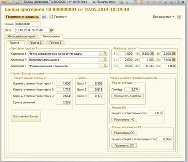This screenshot has width=188, height=162.
Task: Click Рассчитать баллы button
Action: click(26, 116)
